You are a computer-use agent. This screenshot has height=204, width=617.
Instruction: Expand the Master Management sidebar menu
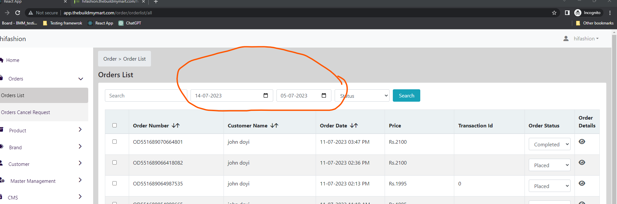click(x=80, y=180)
